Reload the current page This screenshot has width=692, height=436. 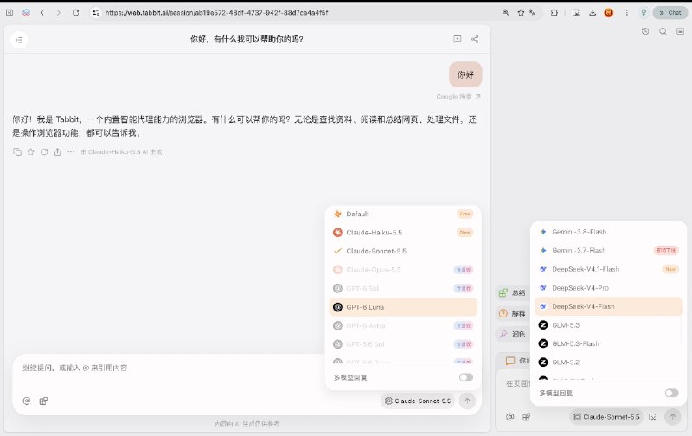[x=75, y=13]
